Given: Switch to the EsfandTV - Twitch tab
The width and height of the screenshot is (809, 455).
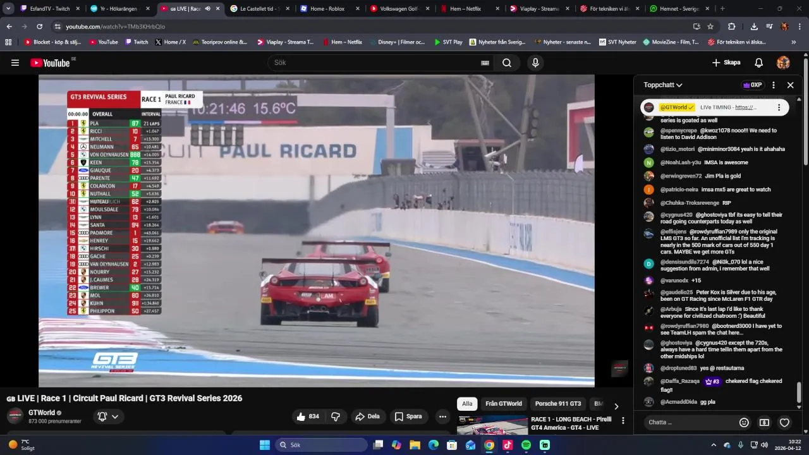Looking at the screenshot, I should coord(49,9).
